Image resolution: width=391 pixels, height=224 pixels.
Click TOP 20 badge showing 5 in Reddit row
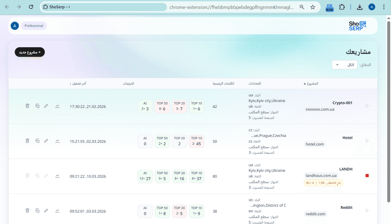179,211
